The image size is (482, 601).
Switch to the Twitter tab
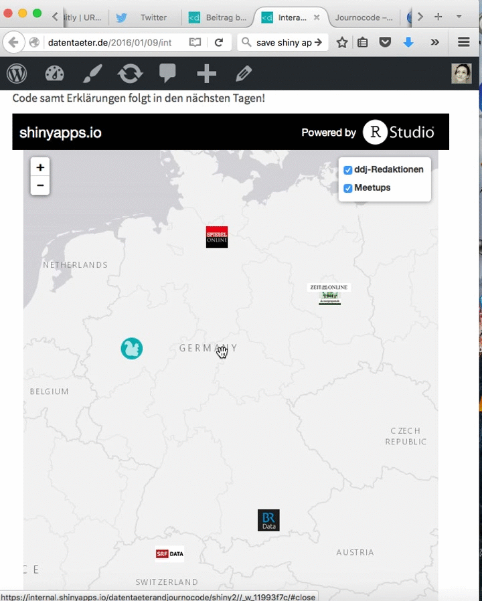click(146, 17)
